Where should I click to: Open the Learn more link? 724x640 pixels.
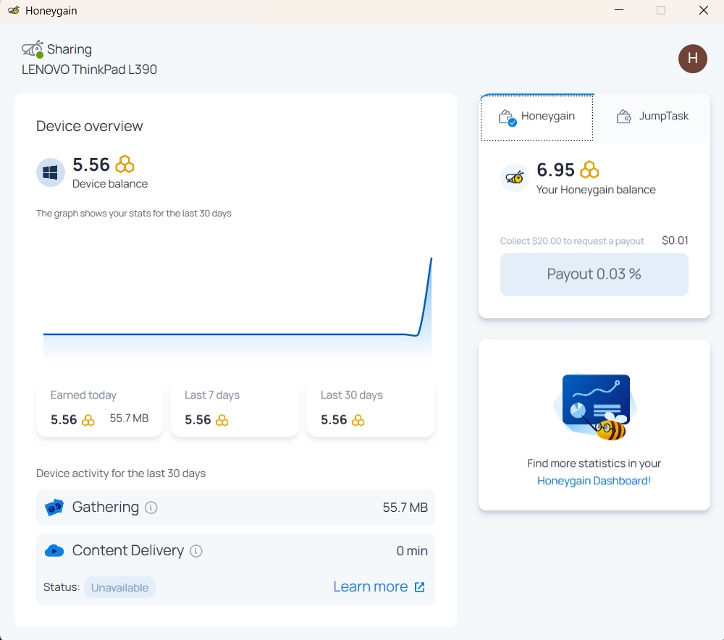[x=370, y=586]
